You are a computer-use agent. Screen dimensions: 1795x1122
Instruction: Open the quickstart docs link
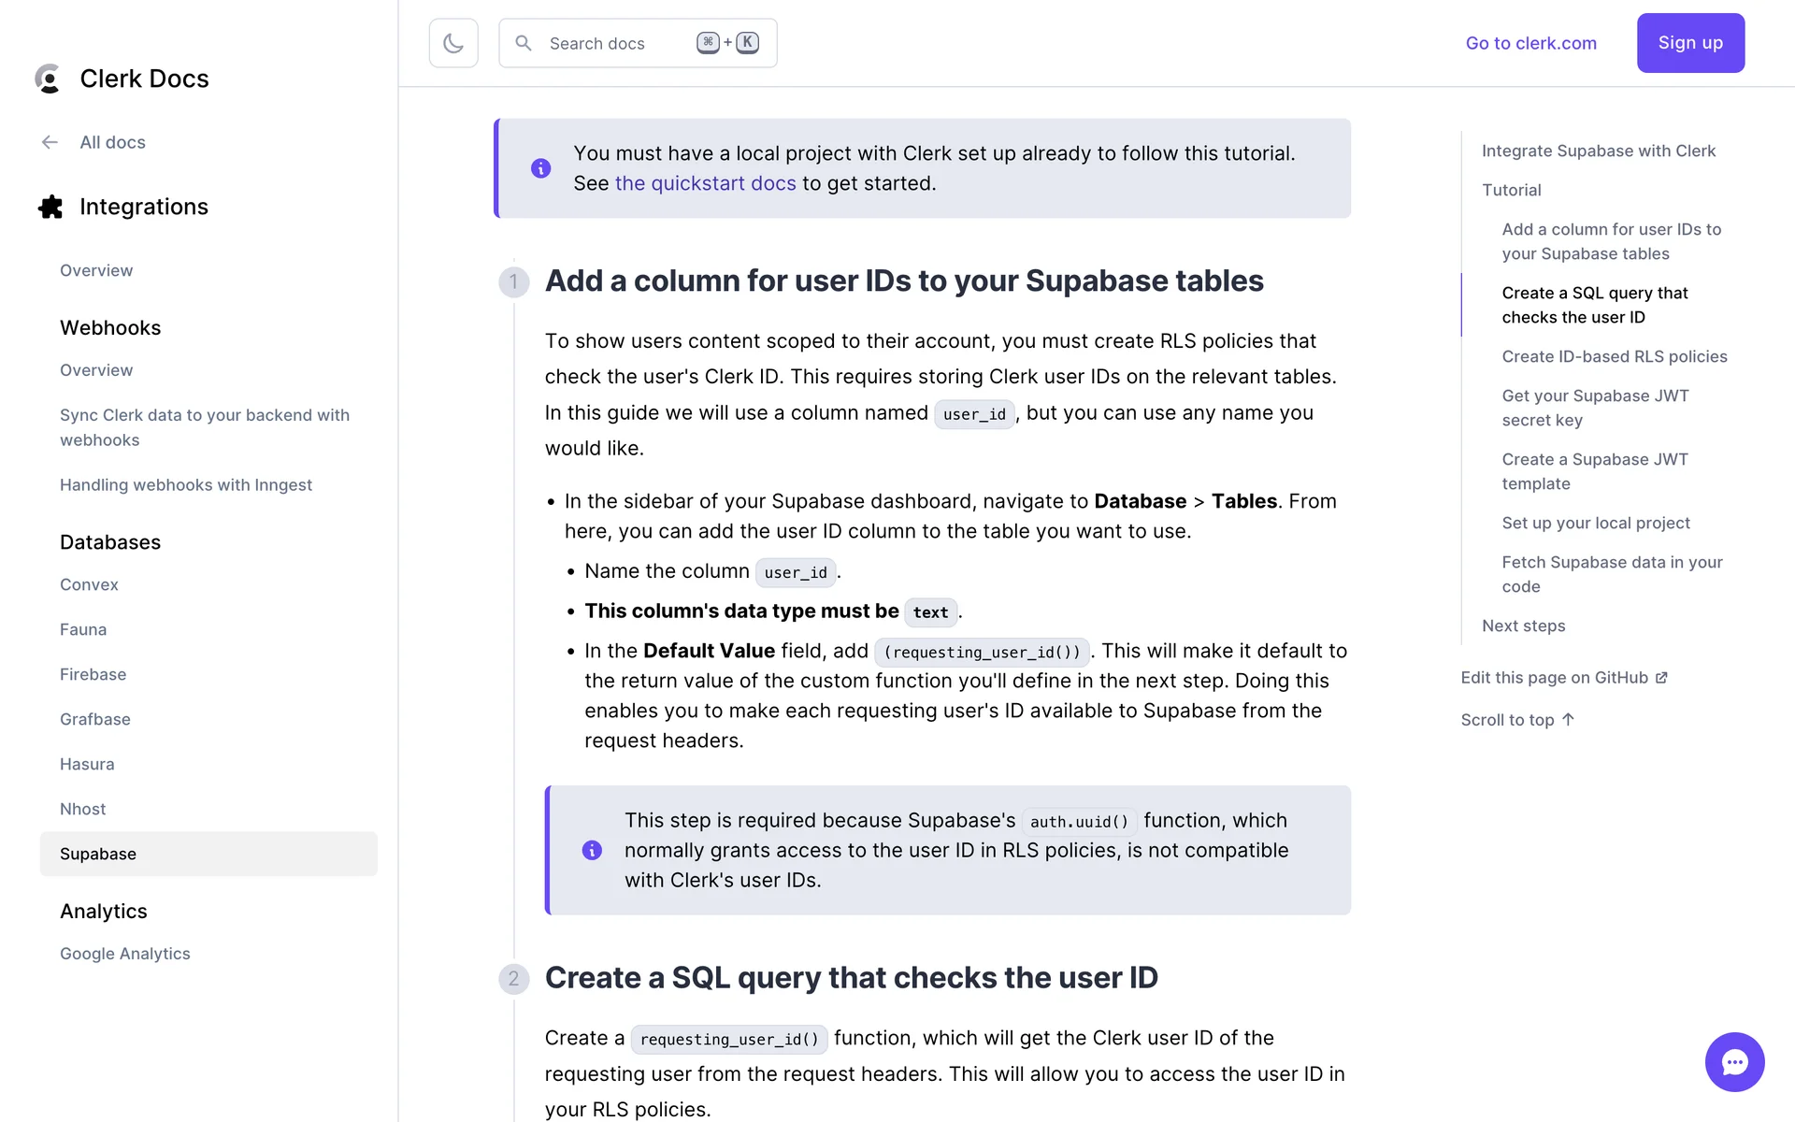705,183
